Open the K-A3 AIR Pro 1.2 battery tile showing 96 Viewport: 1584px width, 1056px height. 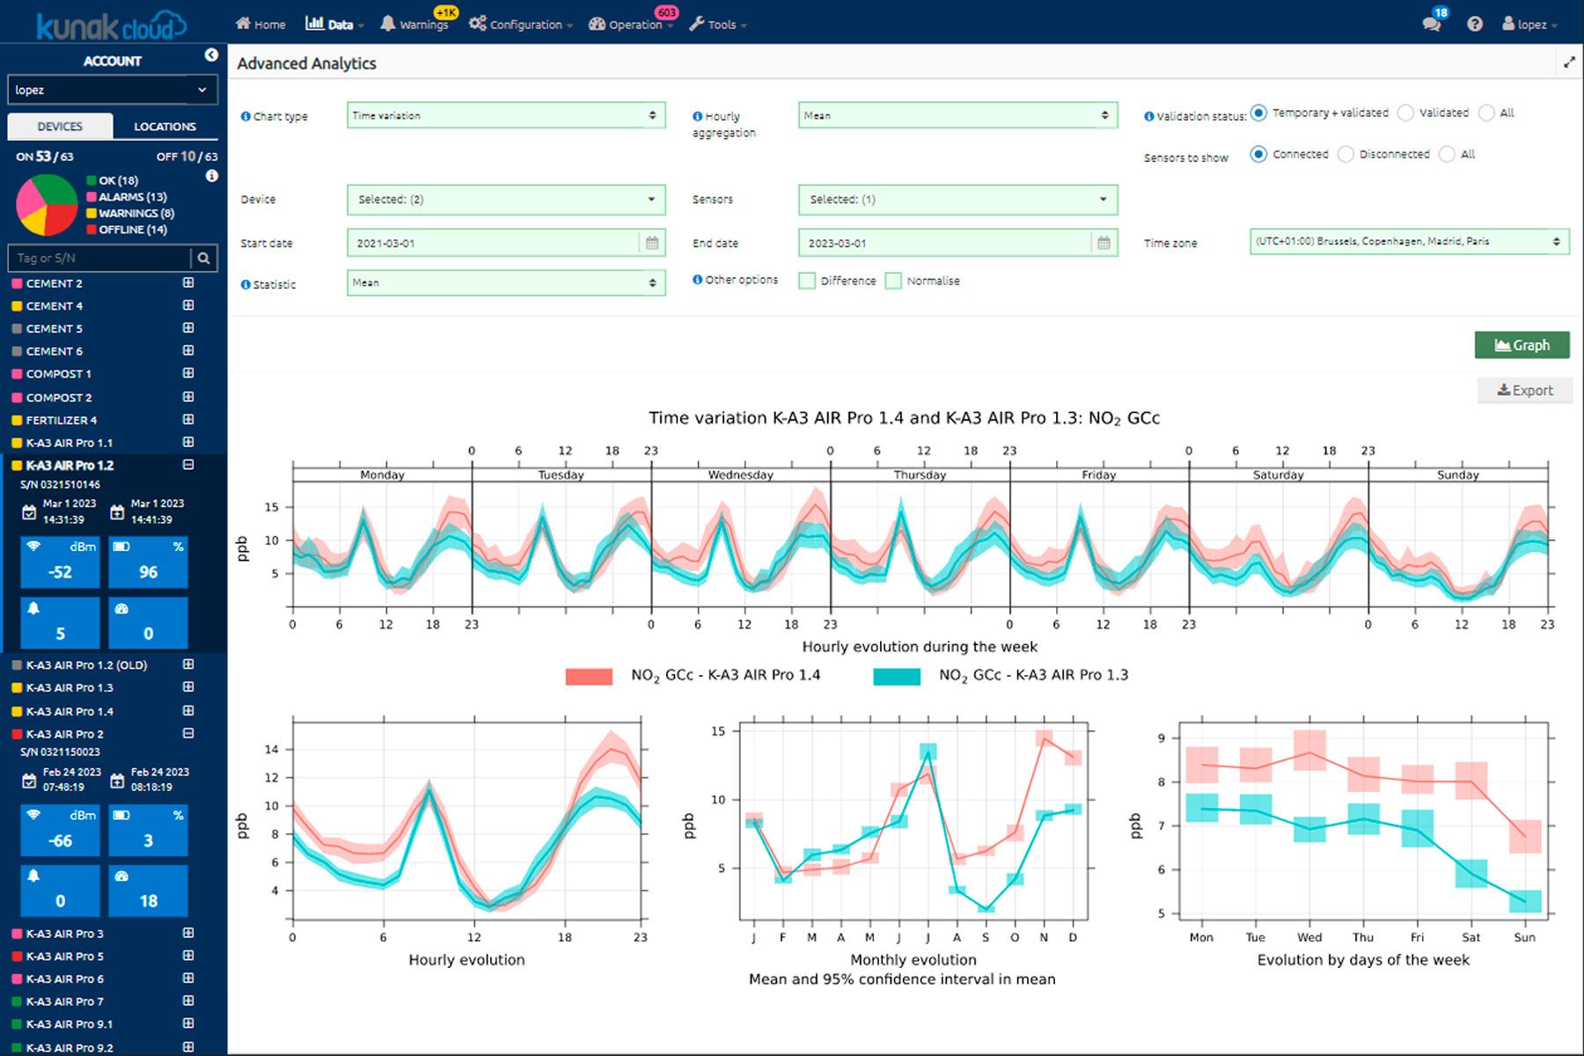(x=148, y=561)
